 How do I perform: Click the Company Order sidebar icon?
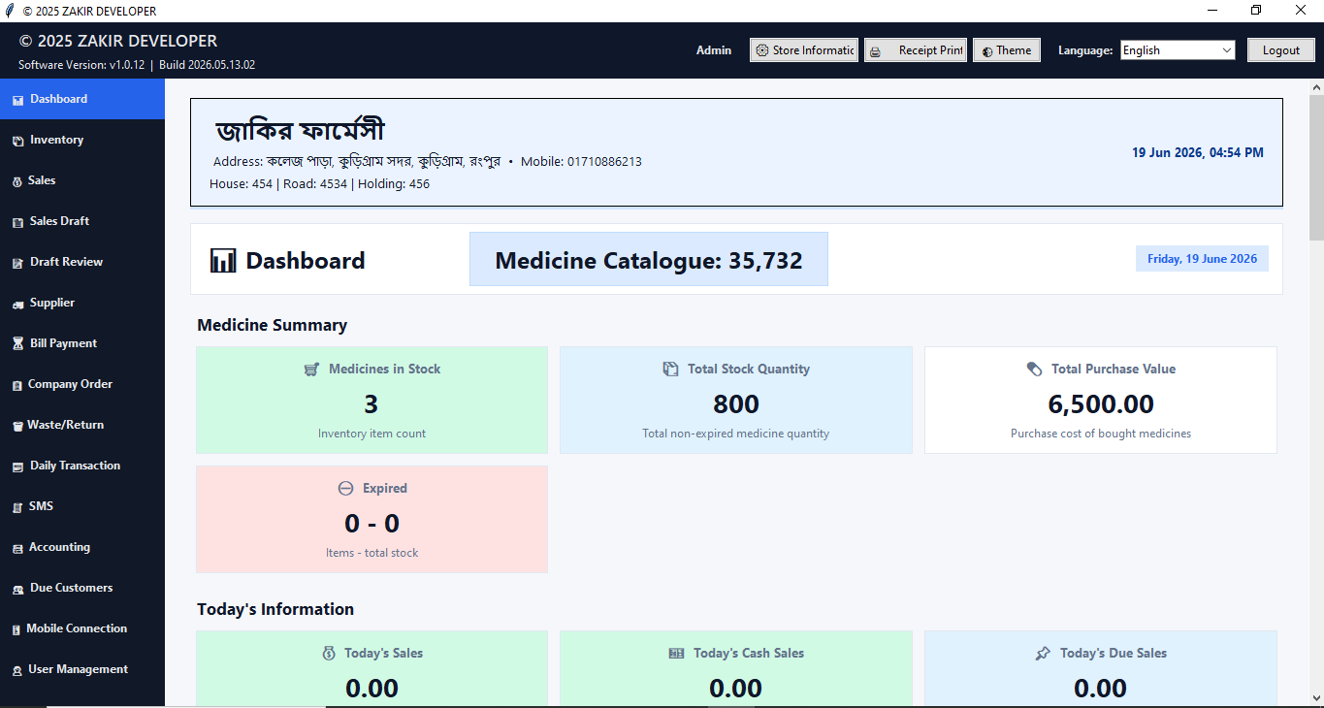click(16, 385)
